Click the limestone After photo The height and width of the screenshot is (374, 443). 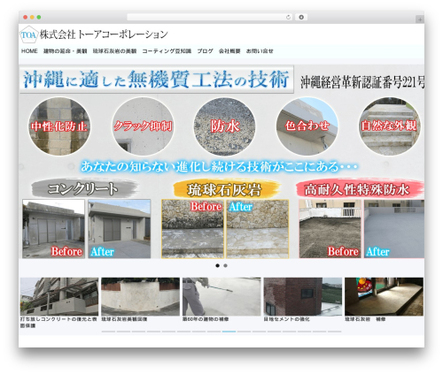(x=258, y=229)
